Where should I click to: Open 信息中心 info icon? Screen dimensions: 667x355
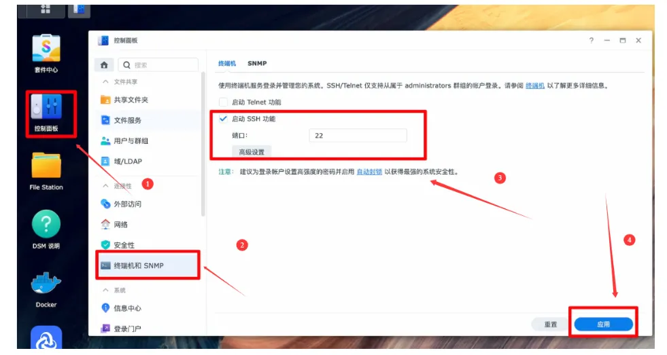(105, 308)
